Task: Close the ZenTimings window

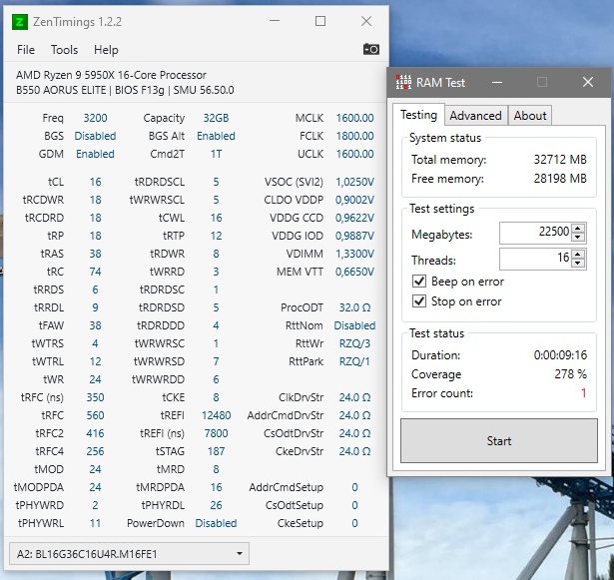Action: 366,21
